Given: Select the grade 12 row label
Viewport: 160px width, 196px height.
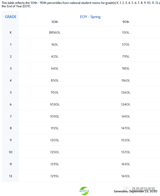Looking at the screenshot, I should click(x=11, y=176).
